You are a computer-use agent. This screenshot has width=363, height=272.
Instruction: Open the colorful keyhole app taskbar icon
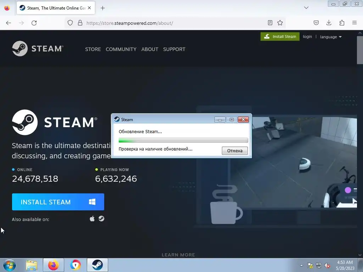[76, 265]
